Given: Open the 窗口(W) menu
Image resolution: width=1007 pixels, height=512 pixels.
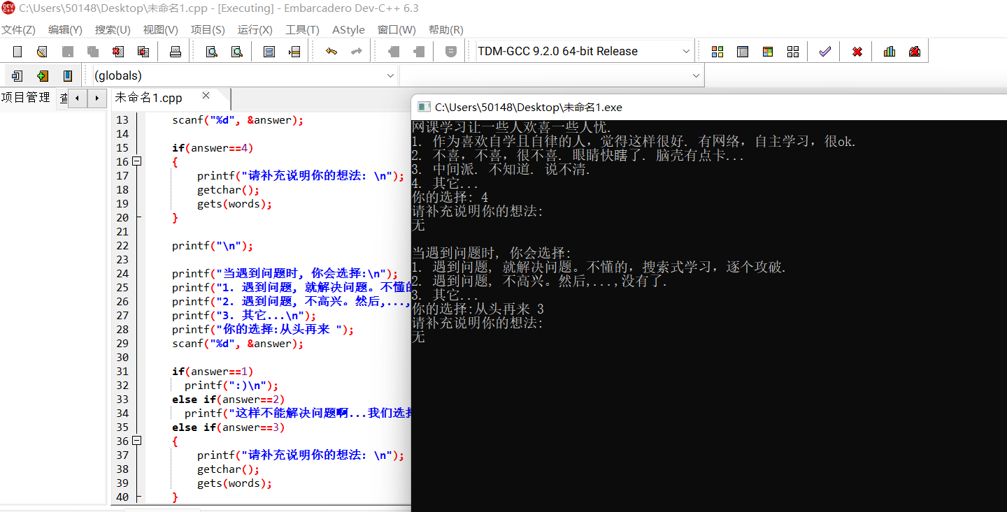Looking at the screenshot, I should (397, 30).
